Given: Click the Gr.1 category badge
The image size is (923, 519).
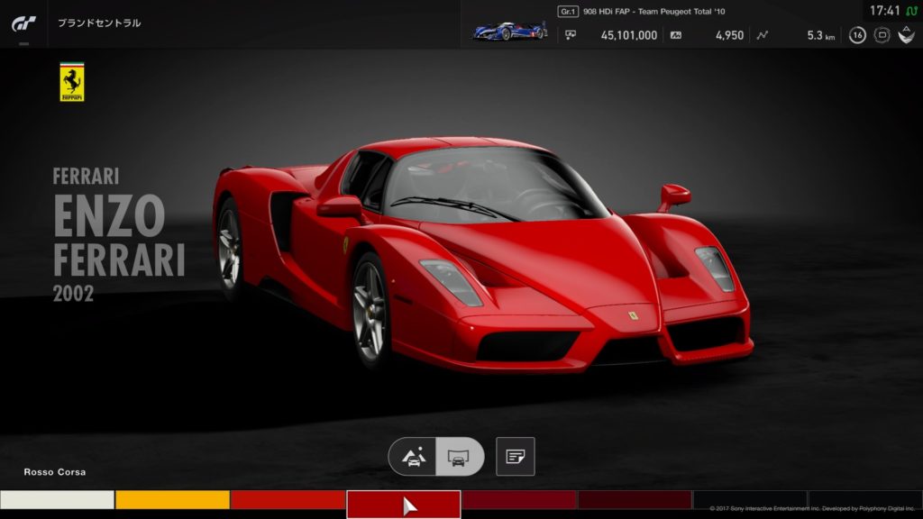Looking at the screenshot, I should [x=568, y=11].
